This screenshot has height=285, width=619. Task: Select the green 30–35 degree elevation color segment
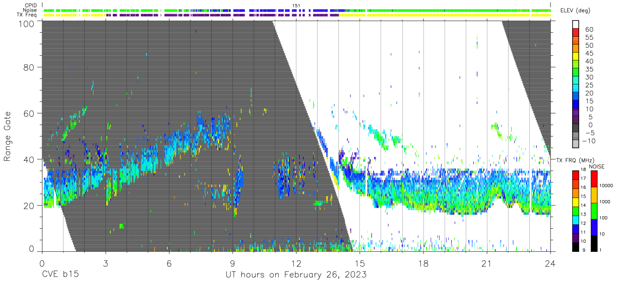click(576, 73)
